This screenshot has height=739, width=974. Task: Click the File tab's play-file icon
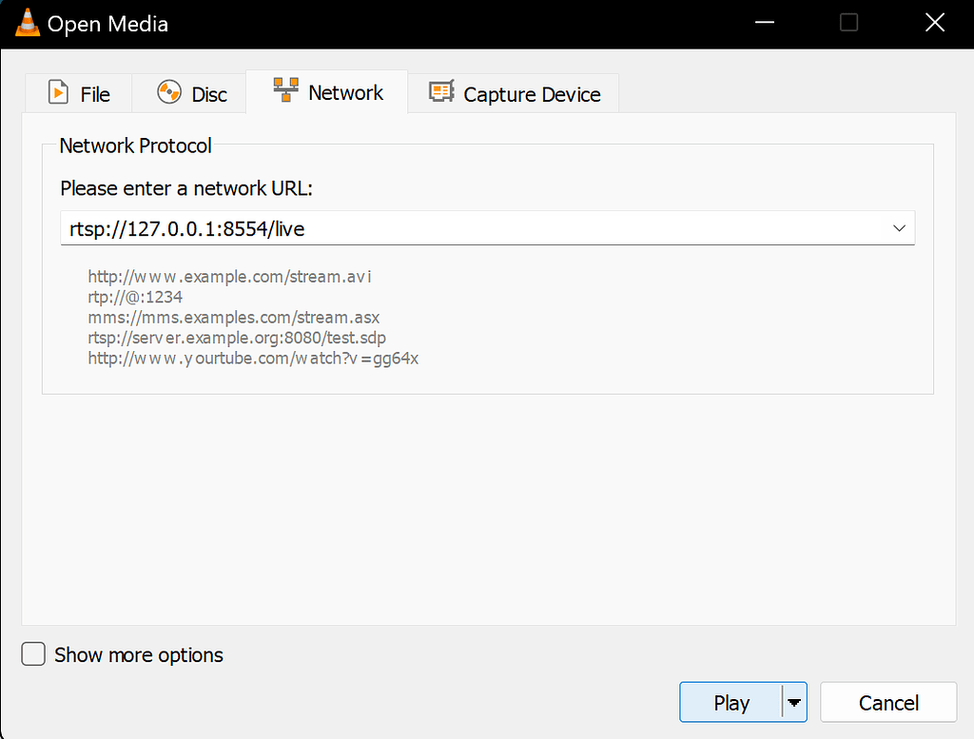point(59,93)
